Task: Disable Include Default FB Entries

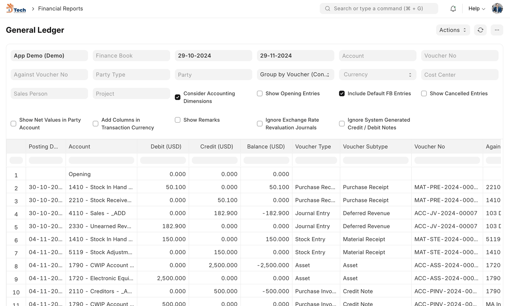Action: click(x=342, y=94)
